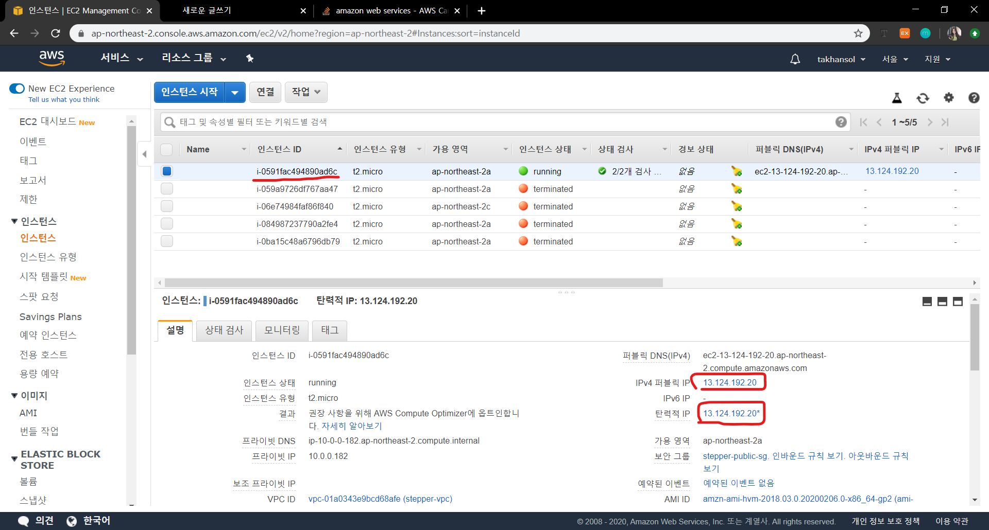The height and width of the screenshot is (530, 989).
Task: Set the detail pane to half height
Action: click(x=942, y=302)
